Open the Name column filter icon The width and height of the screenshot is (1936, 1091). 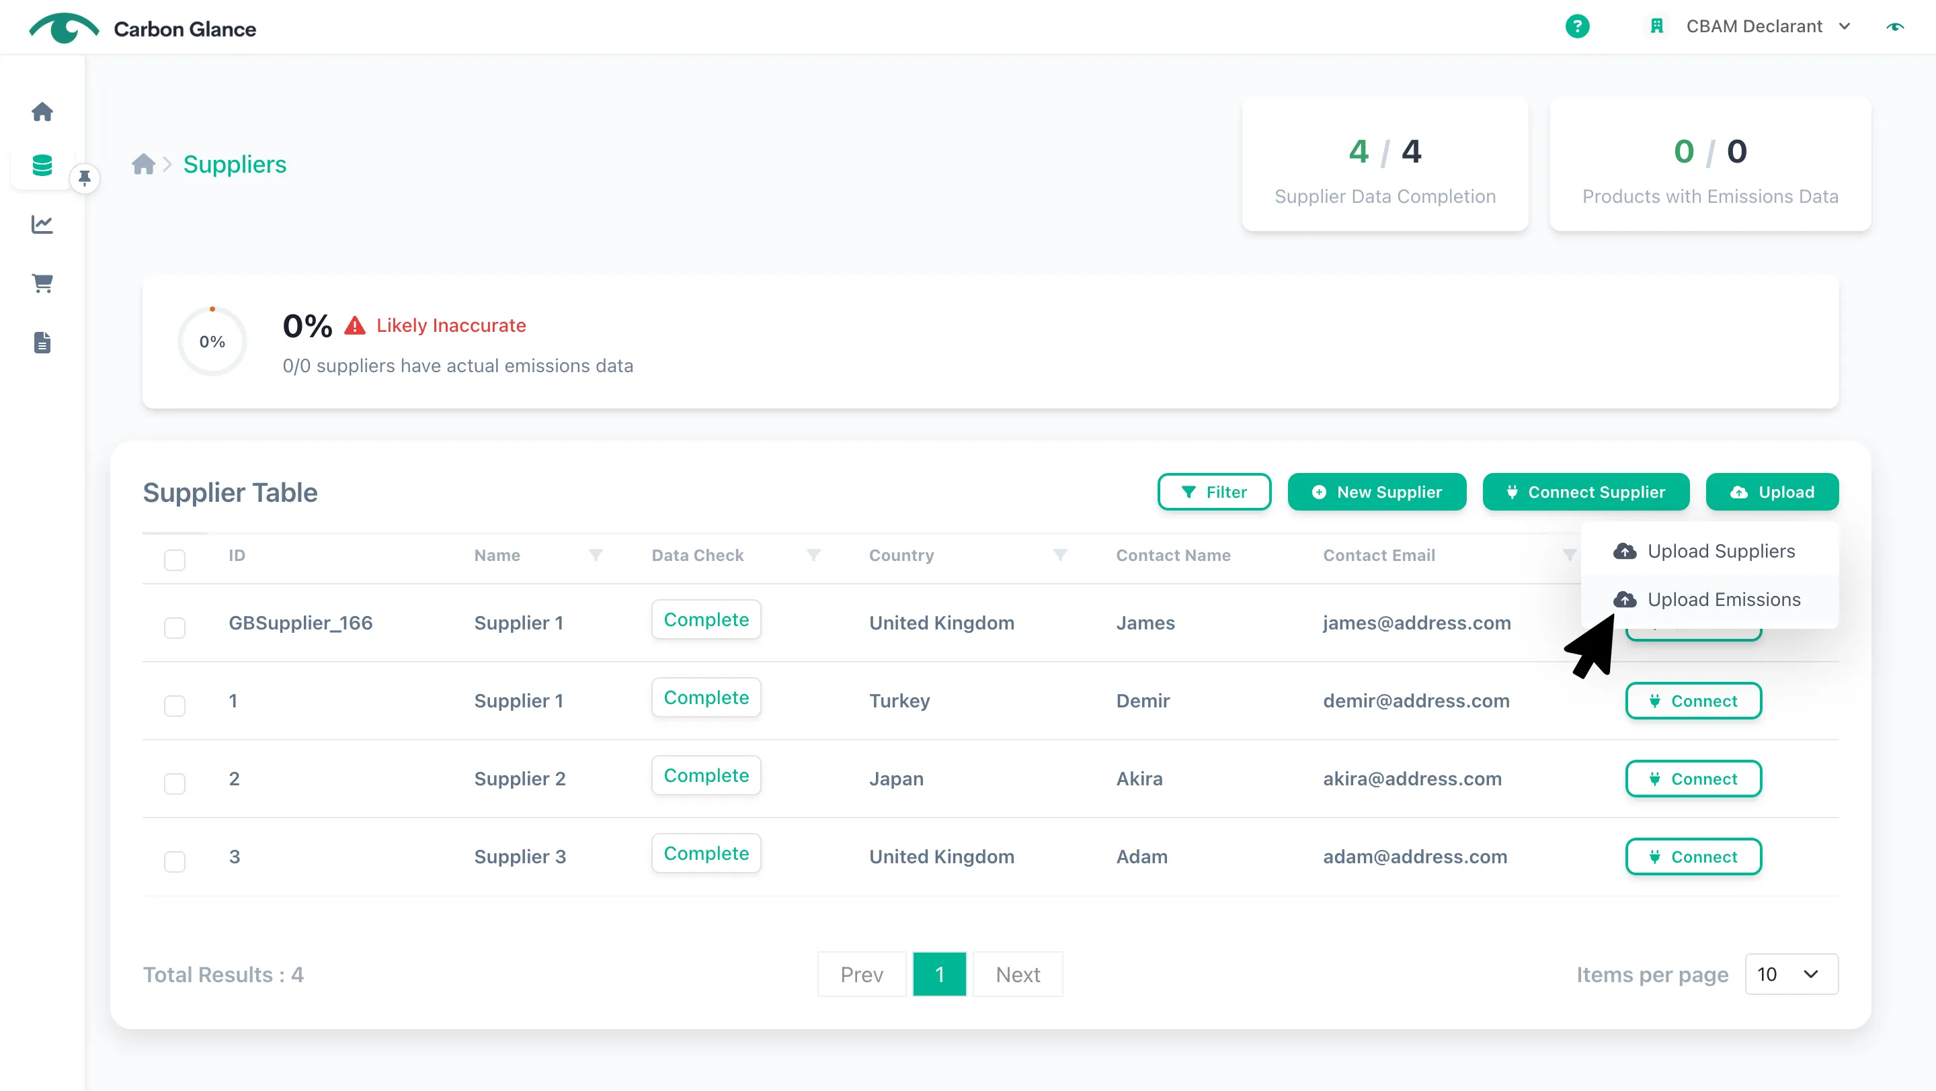595,555
